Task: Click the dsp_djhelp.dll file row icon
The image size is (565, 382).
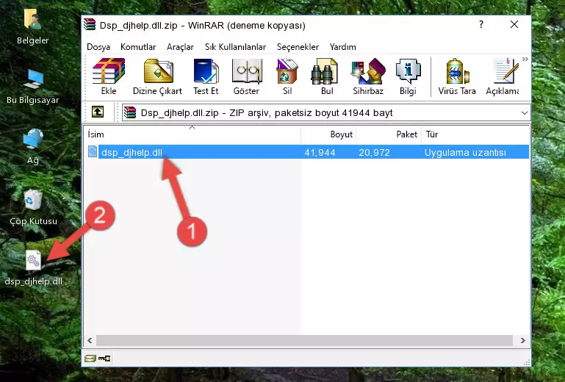Action: point(93,152)
